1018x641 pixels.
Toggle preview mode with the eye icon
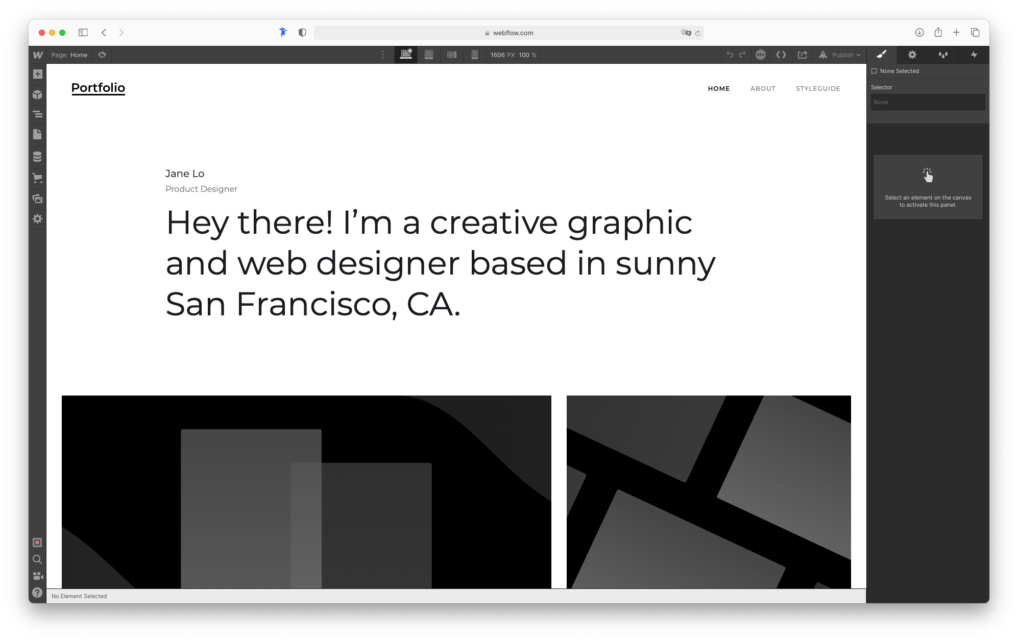[x=102, y=55]
